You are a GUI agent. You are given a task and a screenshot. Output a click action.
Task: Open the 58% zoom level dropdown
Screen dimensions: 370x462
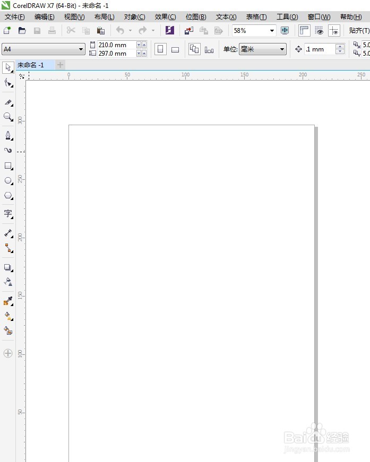click(272, 30)
